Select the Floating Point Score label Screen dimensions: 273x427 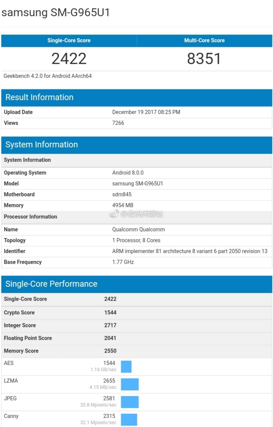(28, 338)
